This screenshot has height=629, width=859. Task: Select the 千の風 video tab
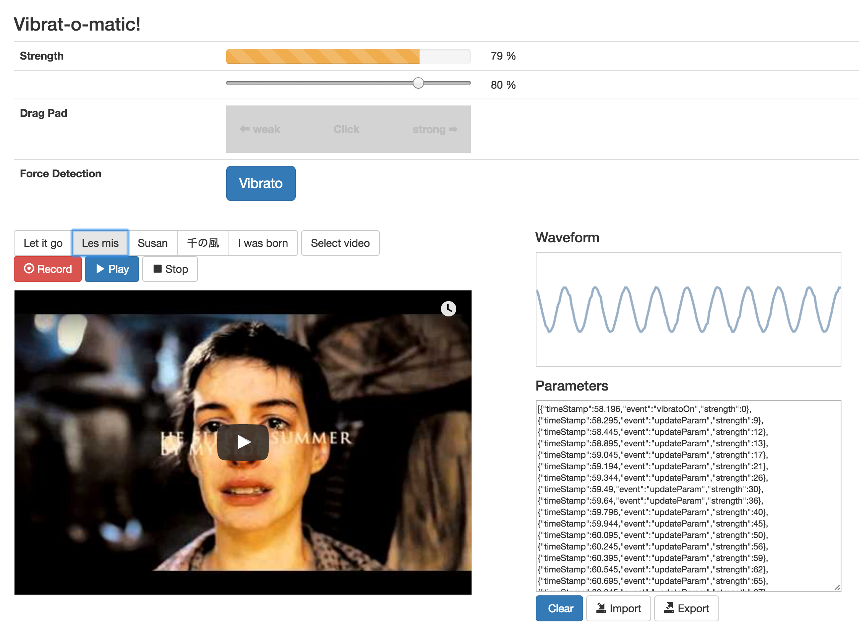pos(203,243)
